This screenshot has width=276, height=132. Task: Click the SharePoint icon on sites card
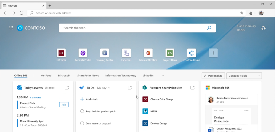pyautogui.click(x=145, y=88)
